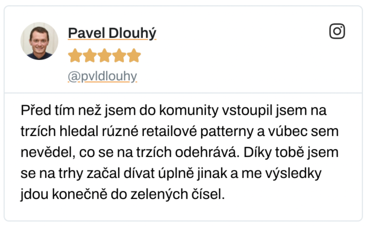Image resolution: width=366 pixels, height=226 pixels.
Task: Click the word "zelených" in the last line
Action: click(159, 194)
